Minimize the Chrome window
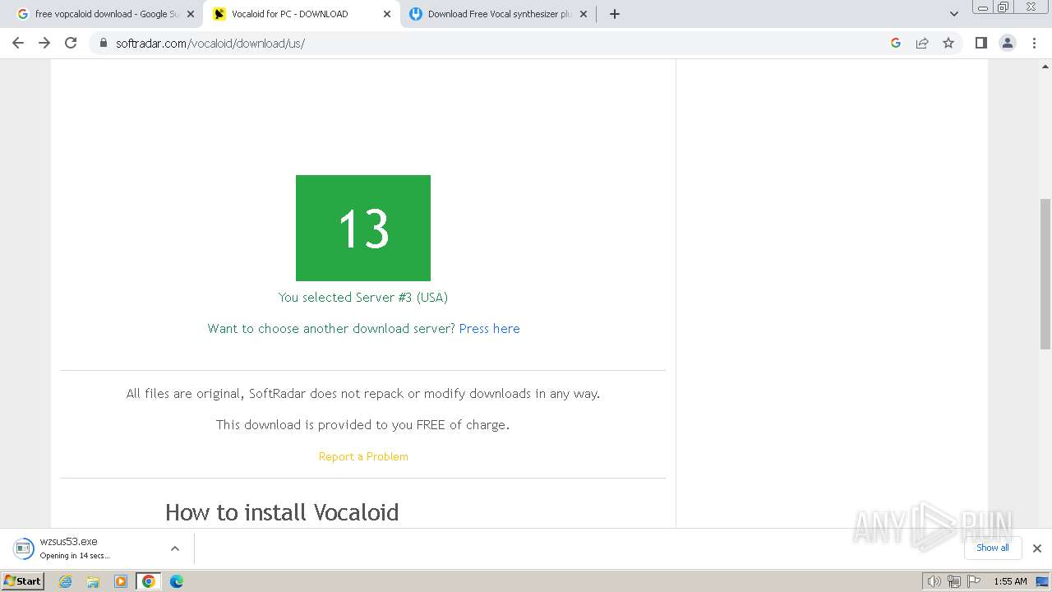Viewport: 1052px width, 592px height. (x=983, y=7)
